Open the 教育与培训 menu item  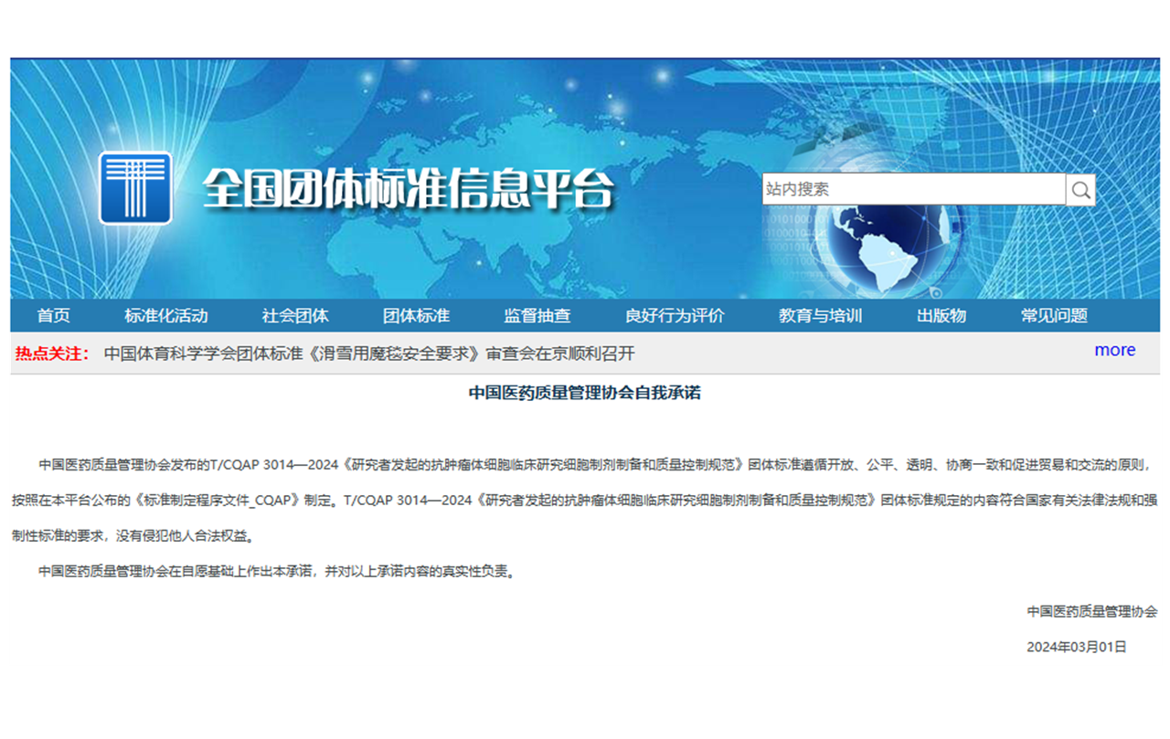click(x=820, y=316)
